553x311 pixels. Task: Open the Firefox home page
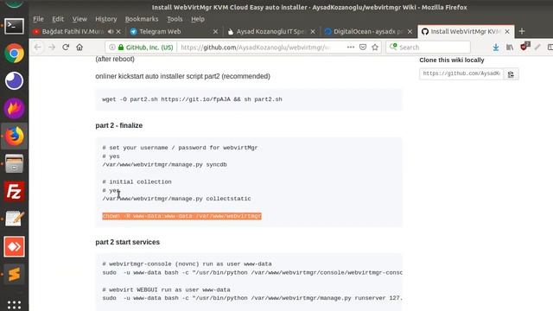pos(79,48)
